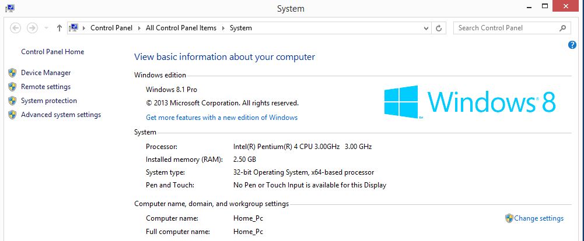Screen dimensions: 584x241
Task: Click the shield icon beside Device Manager
Action: tap(12, 73)
